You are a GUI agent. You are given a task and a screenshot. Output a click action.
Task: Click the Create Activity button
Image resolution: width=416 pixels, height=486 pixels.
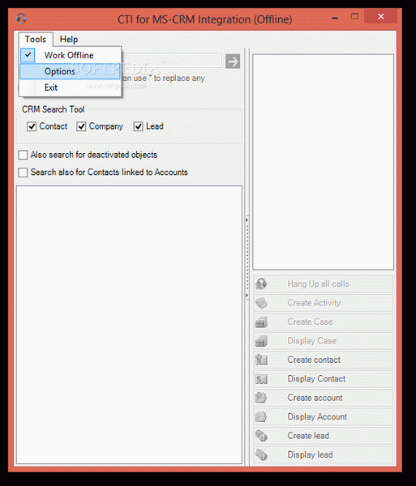pyautogui.click(x=324, y=303)
